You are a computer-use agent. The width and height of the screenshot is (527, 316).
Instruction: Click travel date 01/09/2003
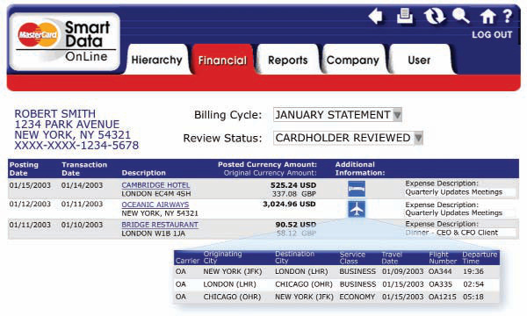402,271
